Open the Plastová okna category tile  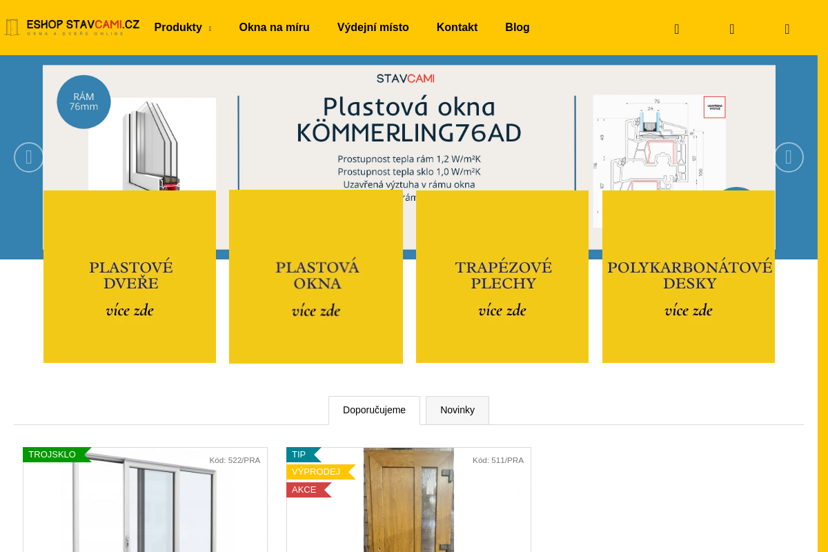(316, 277)
